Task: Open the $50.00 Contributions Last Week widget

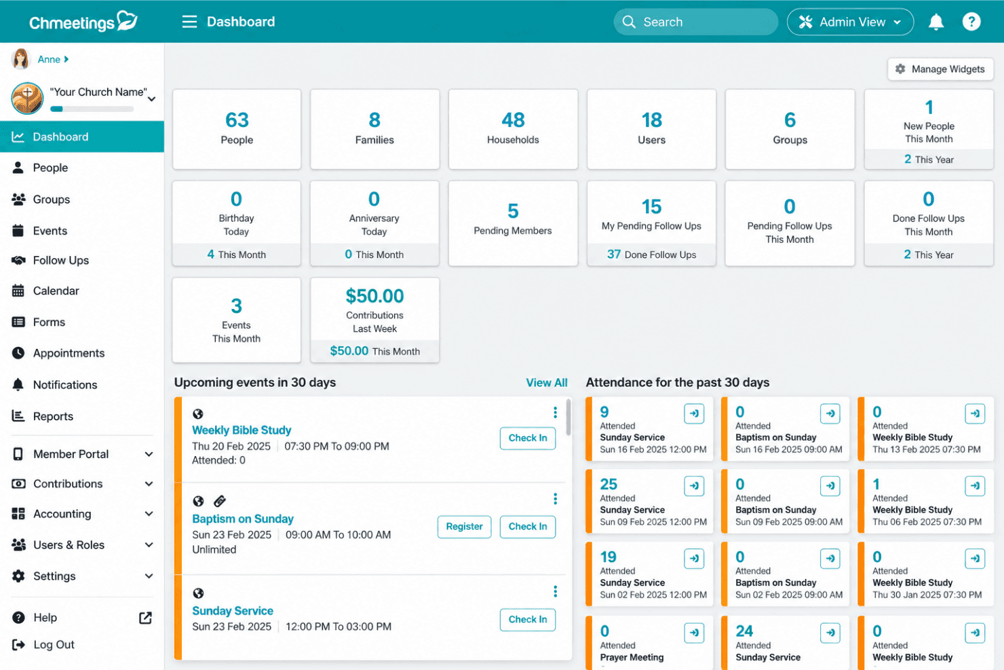Action: tap(375, 320)
